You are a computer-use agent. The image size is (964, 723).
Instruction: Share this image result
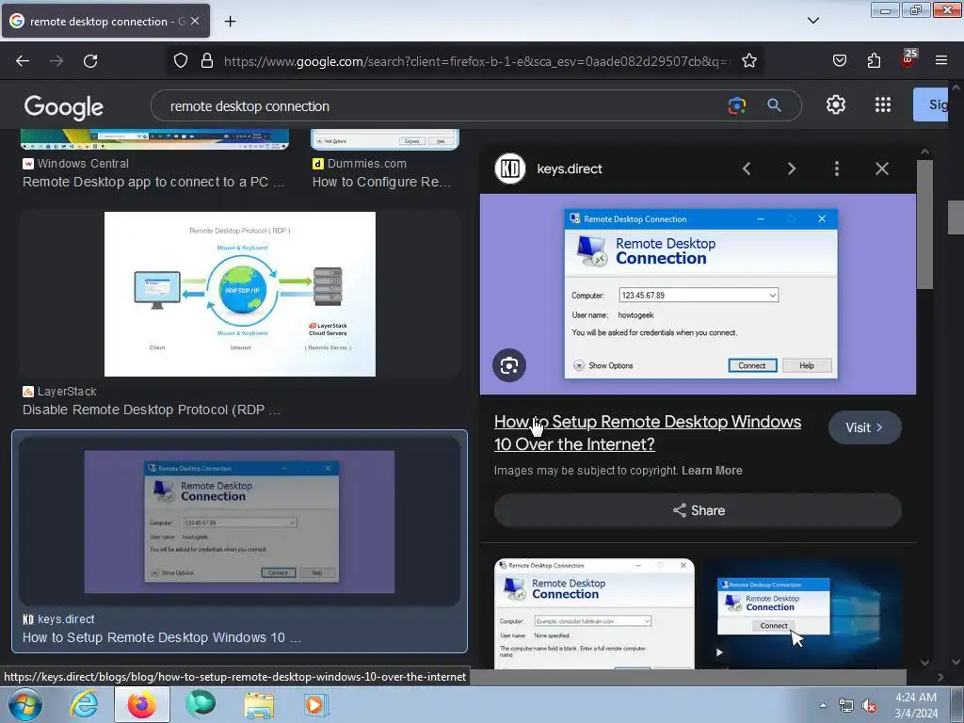click(698, 510)
